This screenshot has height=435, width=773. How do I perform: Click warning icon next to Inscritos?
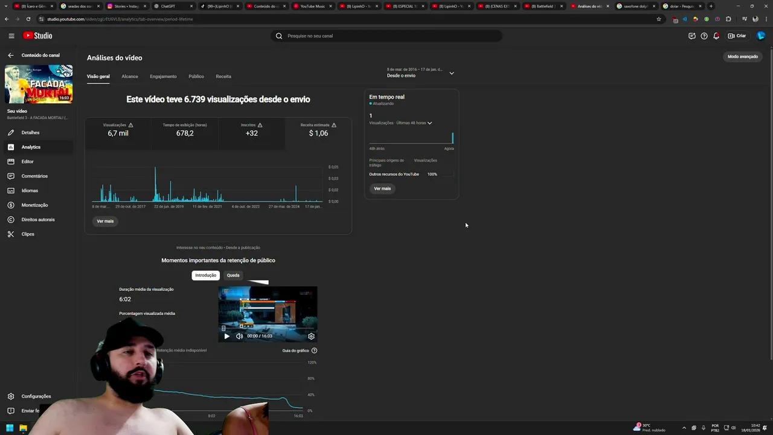(260, 125)
